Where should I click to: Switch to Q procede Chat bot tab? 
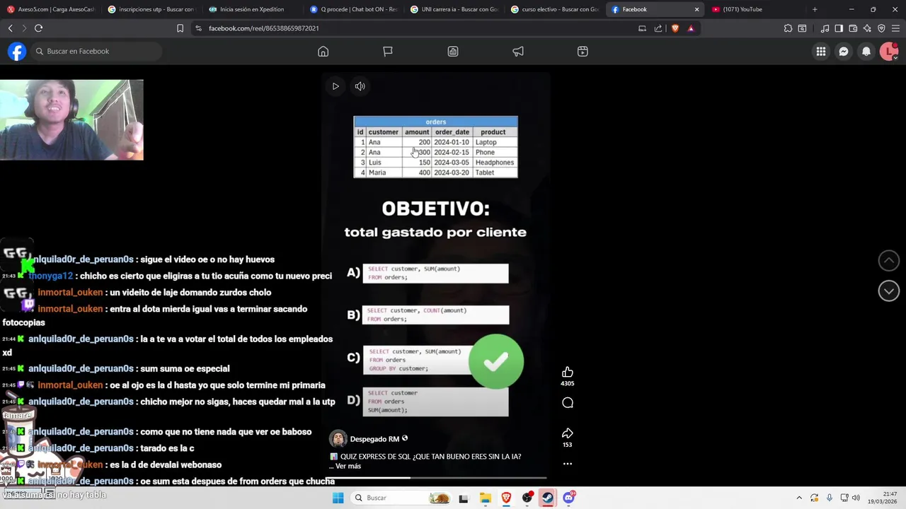coord(352,9)
